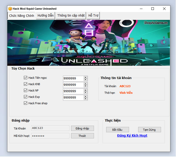The height and width of the screenshot is (157, 176).
Task: Click the Mã Kích hoạt password field
Action: tap(50, 136)
